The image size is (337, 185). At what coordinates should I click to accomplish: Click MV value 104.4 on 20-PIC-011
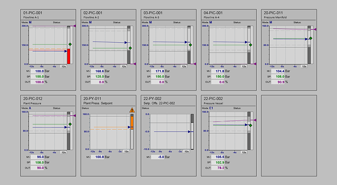click(x=278, y=71)
